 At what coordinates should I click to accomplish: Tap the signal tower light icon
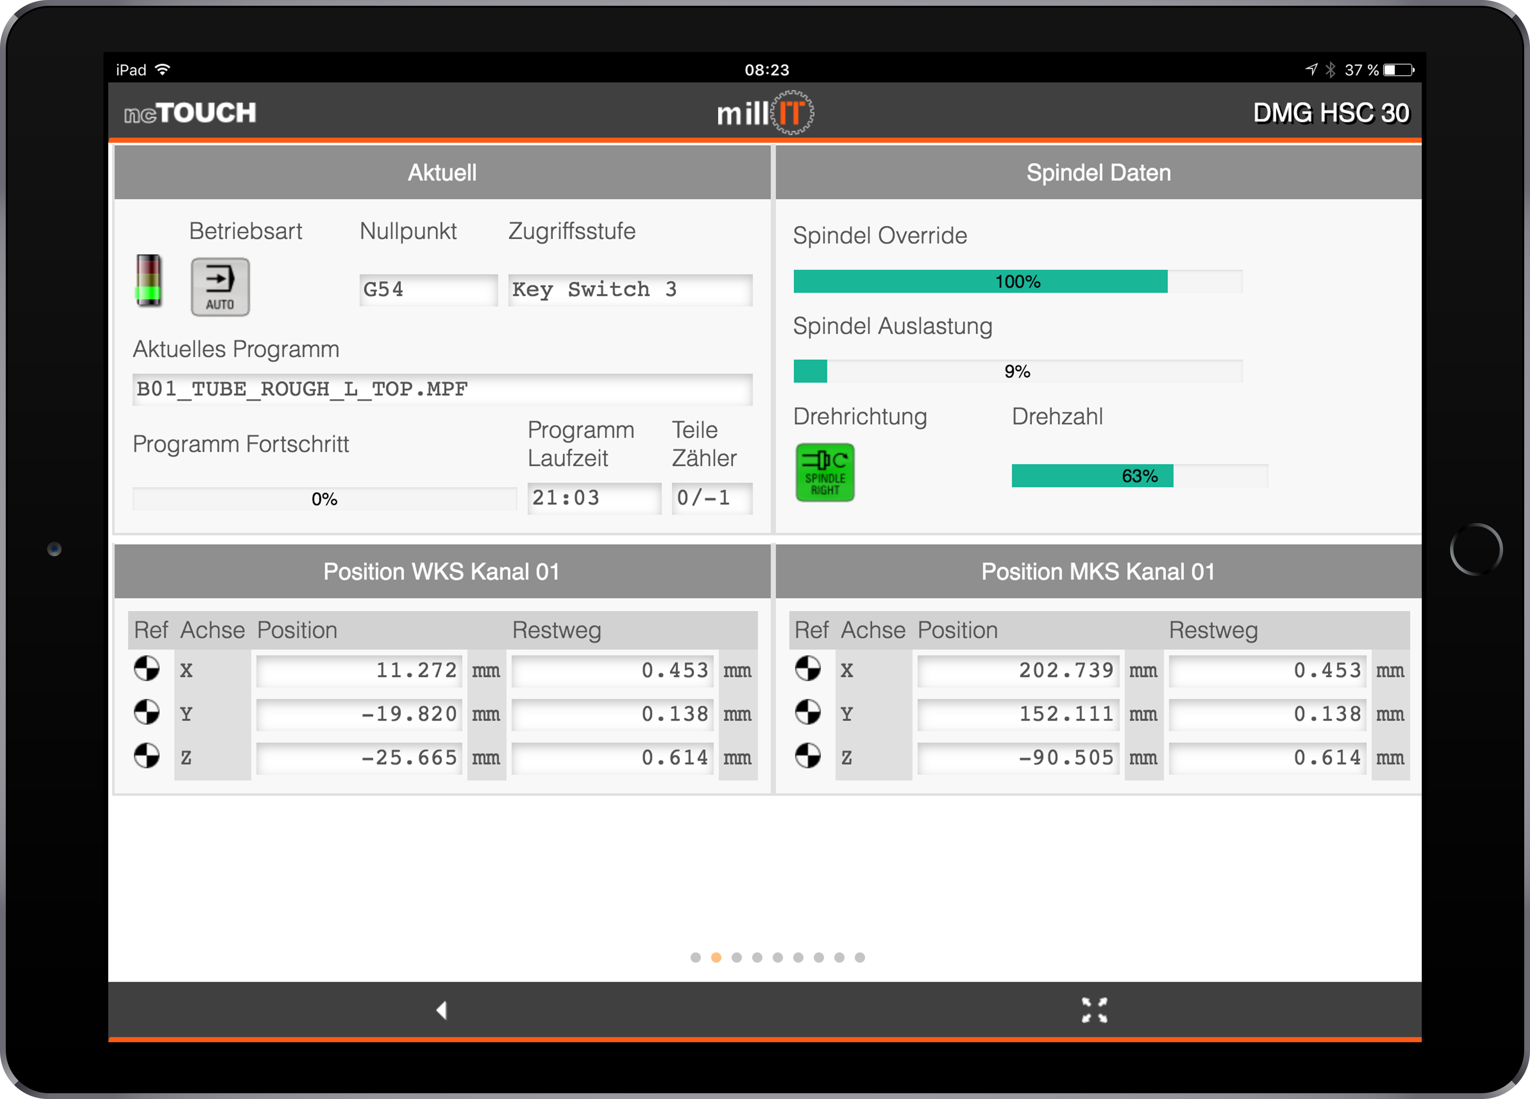point(148,281)
